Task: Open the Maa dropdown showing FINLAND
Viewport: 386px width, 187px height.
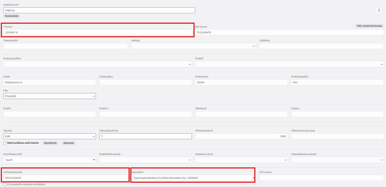Action: (50, 96)
